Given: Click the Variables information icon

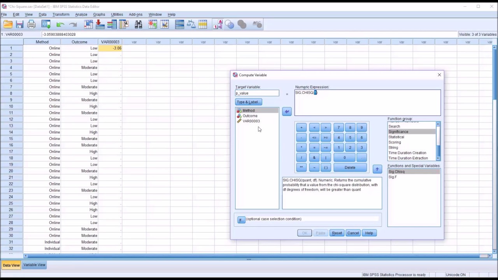Looking at the screenshot, I should pos(112,24).
